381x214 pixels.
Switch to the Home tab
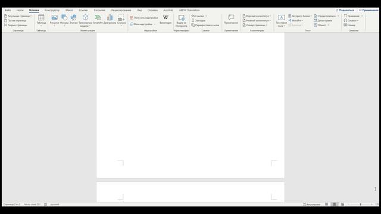pos(20,10)
